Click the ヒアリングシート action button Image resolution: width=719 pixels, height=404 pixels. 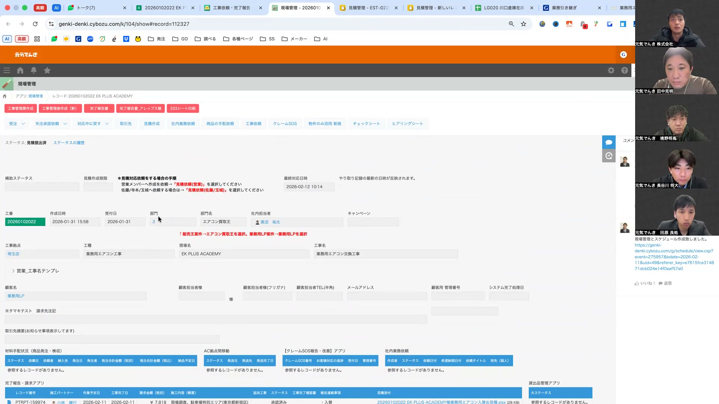click(x=408, y=124)
